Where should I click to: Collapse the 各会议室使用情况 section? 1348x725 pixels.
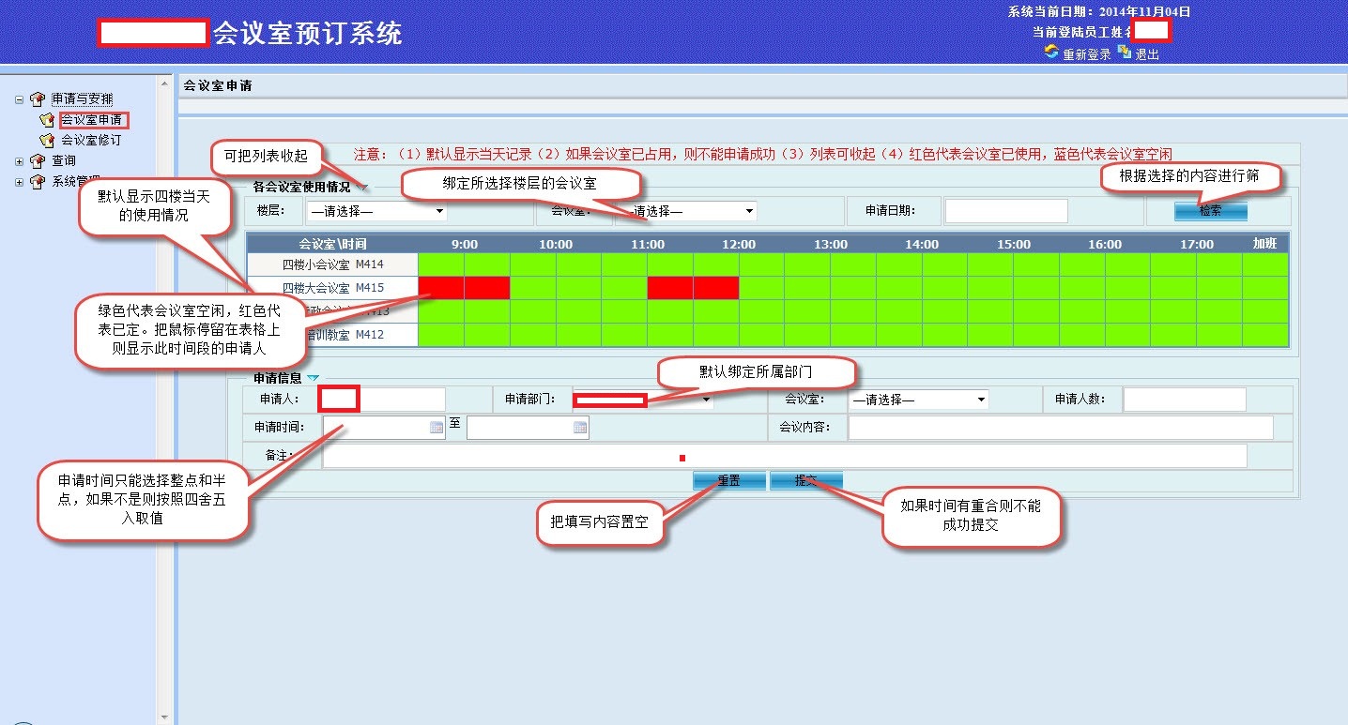363,188
